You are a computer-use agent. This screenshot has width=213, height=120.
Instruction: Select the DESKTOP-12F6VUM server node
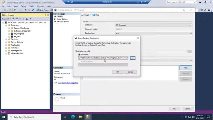point(27,22)
